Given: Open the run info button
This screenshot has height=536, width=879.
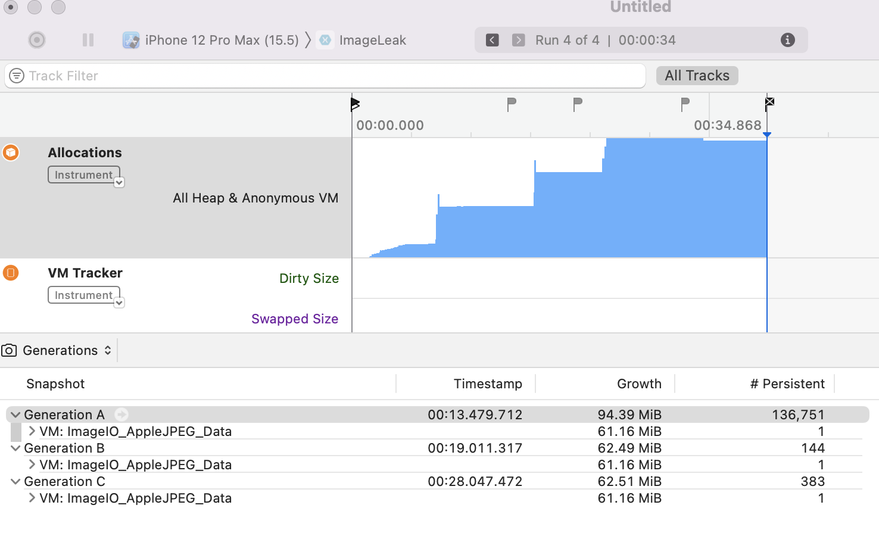Looking at the screenshot, I should (788, 40).
